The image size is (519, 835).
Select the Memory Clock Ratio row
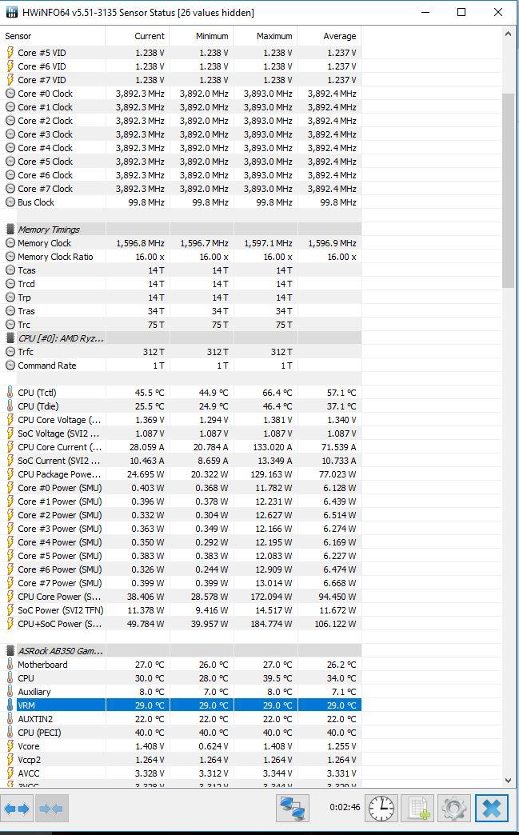pos(181,257)
